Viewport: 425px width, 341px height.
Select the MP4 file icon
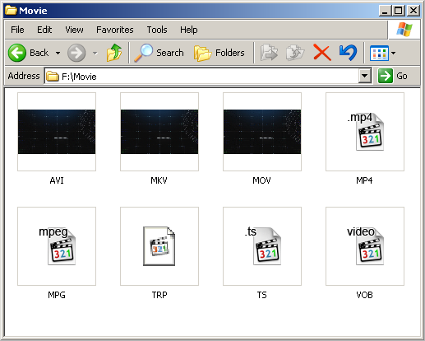pyautogui.click(x=365, y=132)
